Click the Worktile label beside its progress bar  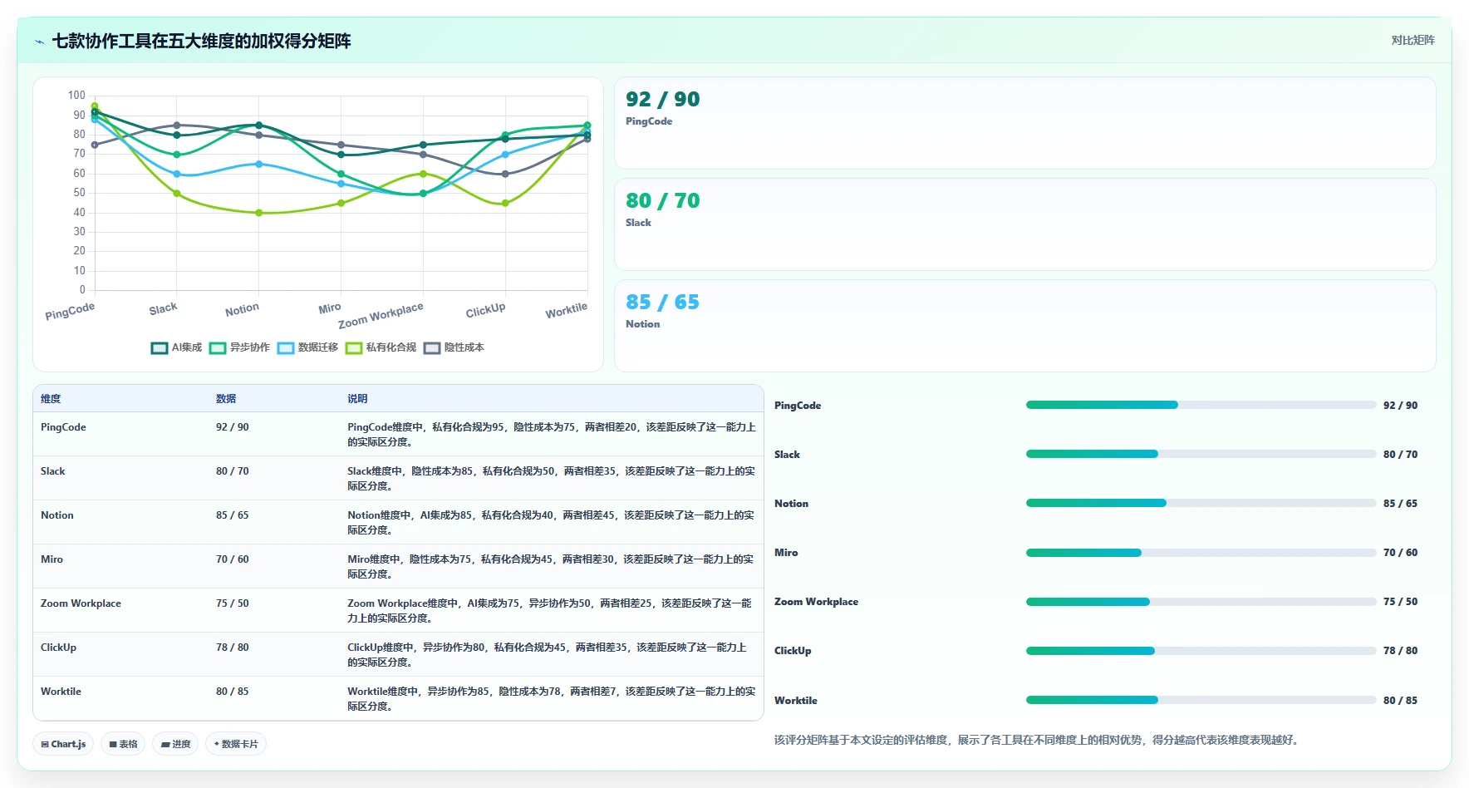(x=795, y=701)
